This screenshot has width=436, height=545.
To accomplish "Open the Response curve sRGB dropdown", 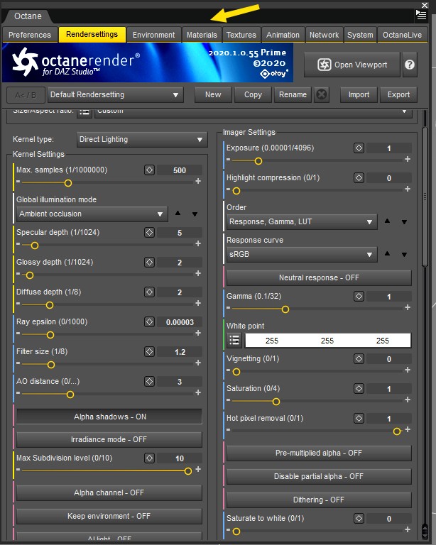I will [x=302, y=255].
